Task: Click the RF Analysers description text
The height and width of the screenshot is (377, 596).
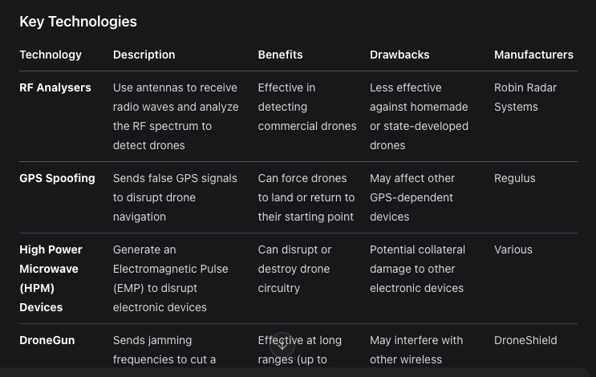Action: 174,116
